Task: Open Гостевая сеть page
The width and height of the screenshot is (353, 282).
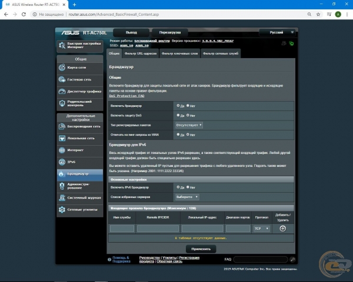Action: tap(80, 79)
